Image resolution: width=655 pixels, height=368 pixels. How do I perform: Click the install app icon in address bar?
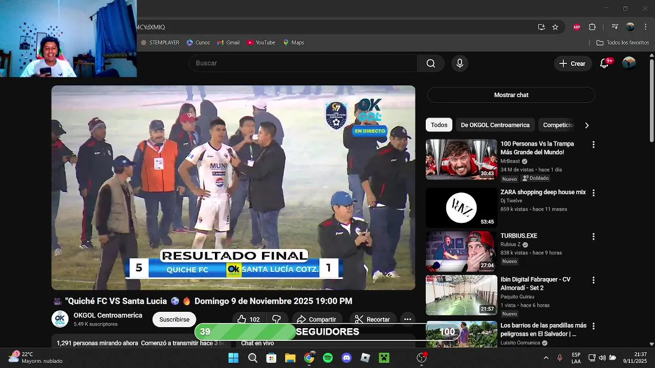click(541, 27)
